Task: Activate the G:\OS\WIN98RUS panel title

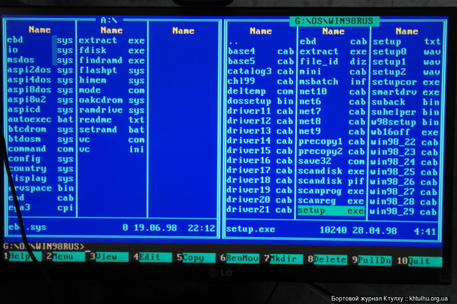Action: [334, 21]
